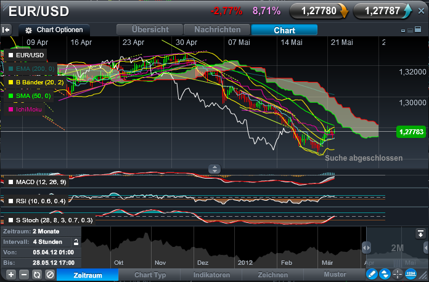
Task: Select the Chart tab
Action: (284, 30)
